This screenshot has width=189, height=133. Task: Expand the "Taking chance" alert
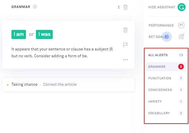[68, 85]
